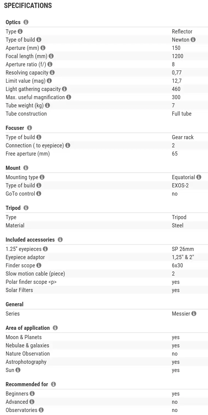Screen dimensions: 208x415
Task: Click info icon beside Newton value
Action: 193,40
